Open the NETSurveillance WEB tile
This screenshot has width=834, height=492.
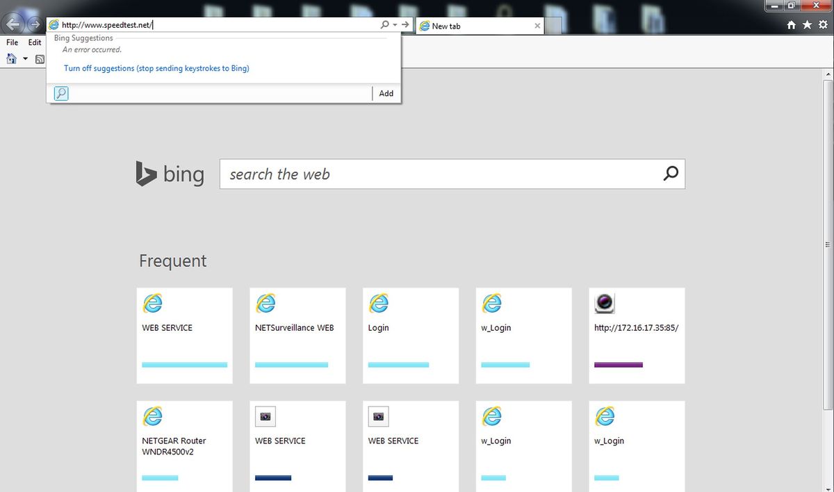297,335
